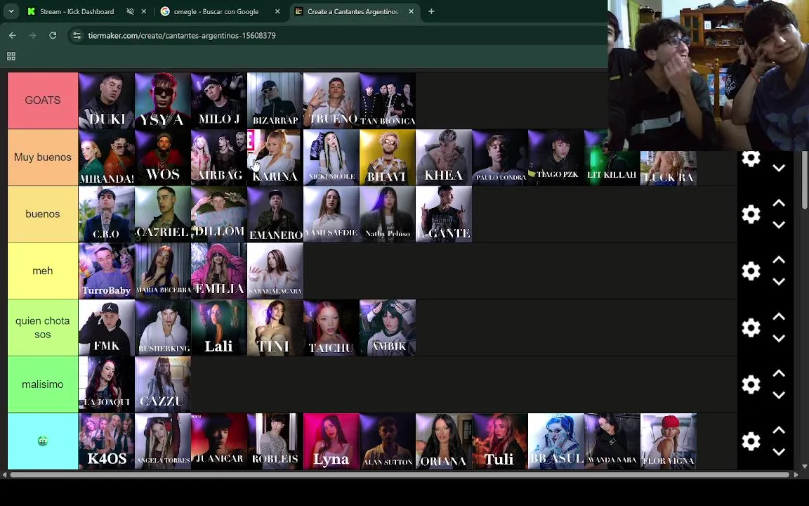Move malisimo row down with chevron
This screenshot has height=506, width=809.
[x=779, y=395]
